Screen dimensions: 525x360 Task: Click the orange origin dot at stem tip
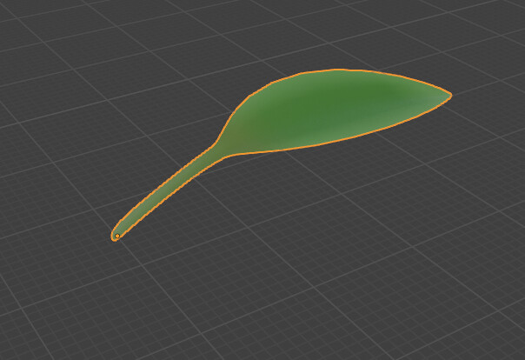pyautogui.click(x=117, y=237)
